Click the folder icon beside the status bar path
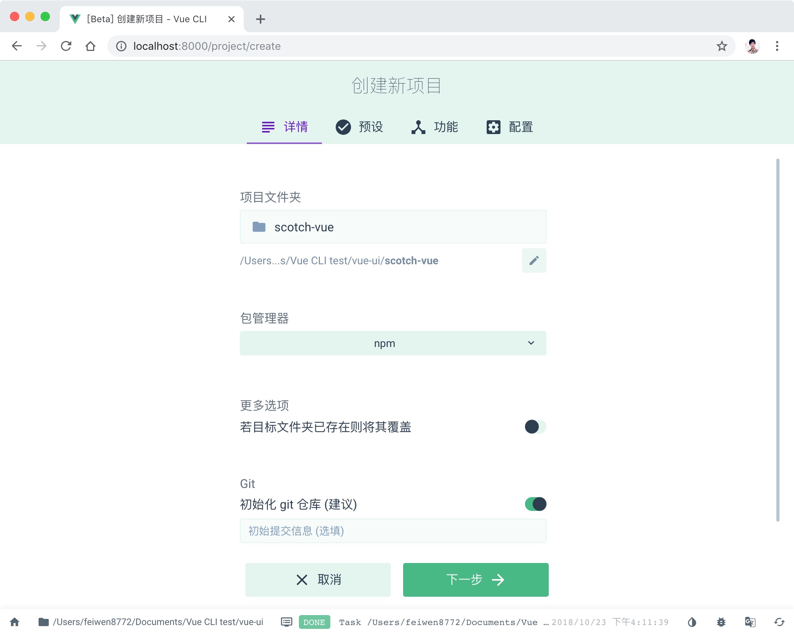794x635 pixels. tap(44, 622)
